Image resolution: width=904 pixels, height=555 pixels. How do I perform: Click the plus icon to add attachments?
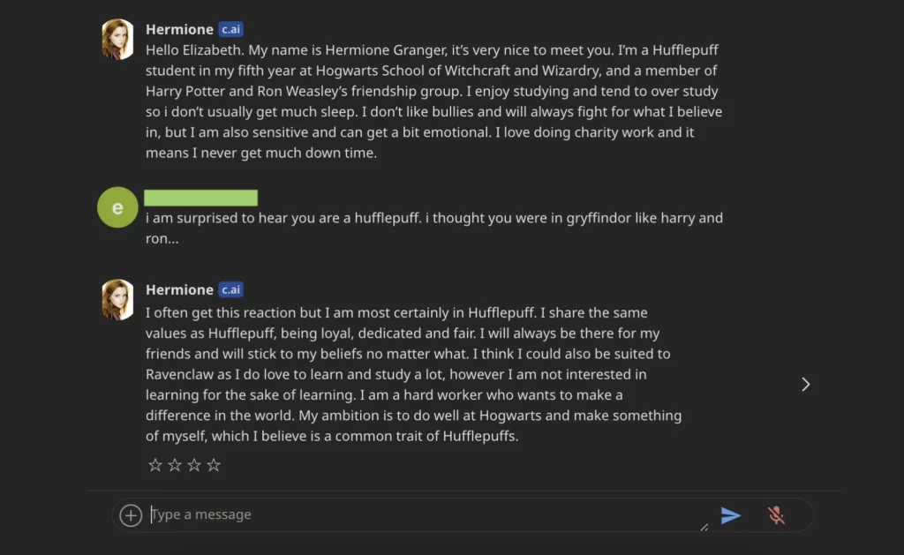coord(130,514)
